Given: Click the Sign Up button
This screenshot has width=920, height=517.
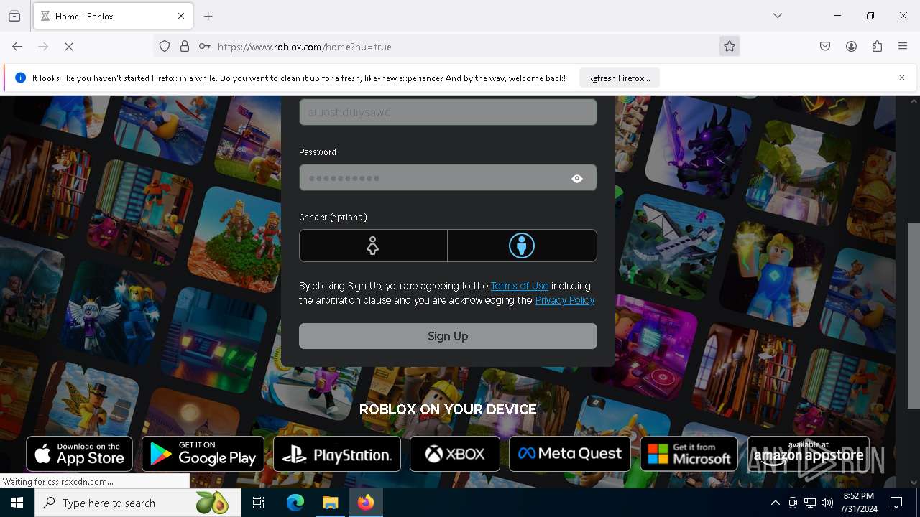Looking at the screenshot, I should coord(448,336).
